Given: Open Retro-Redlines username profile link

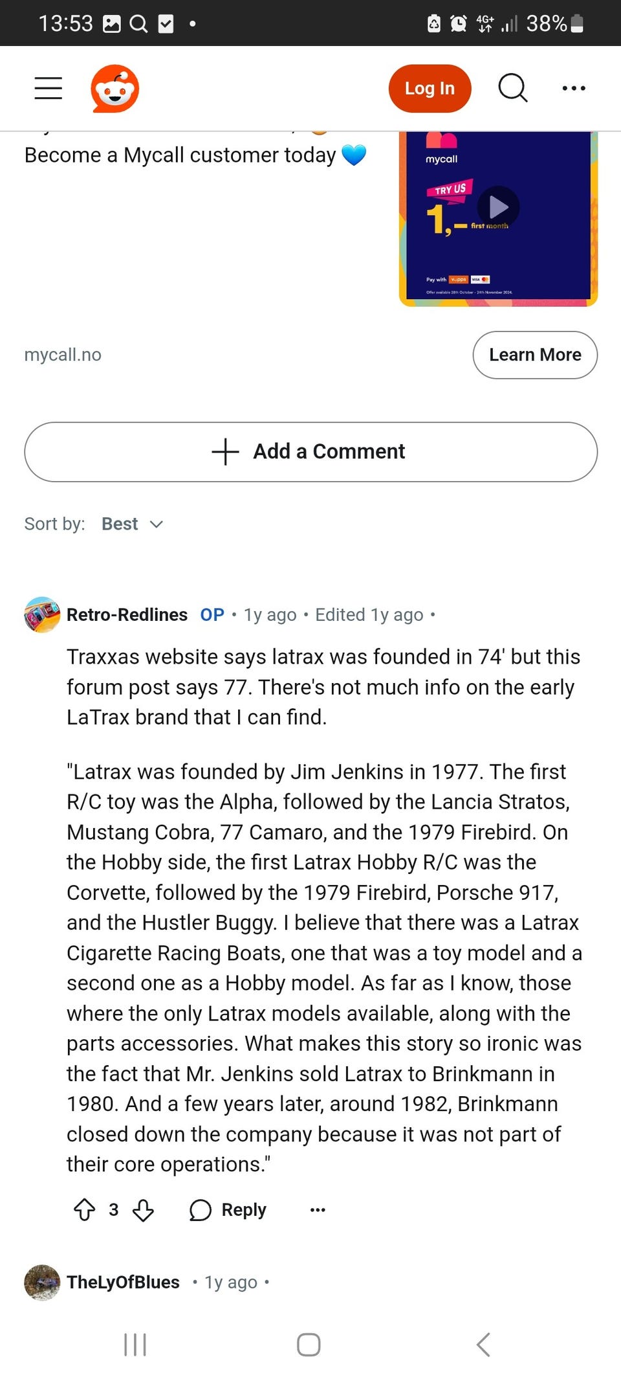Looking at the screenshot, I should click(x=127, y=614).
